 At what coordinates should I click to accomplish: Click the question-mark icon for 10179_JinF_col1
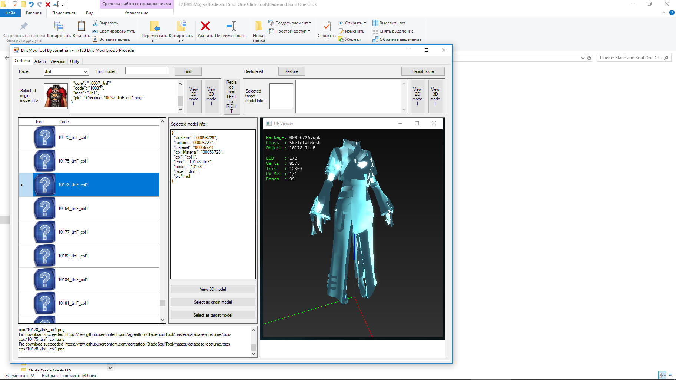45,137
